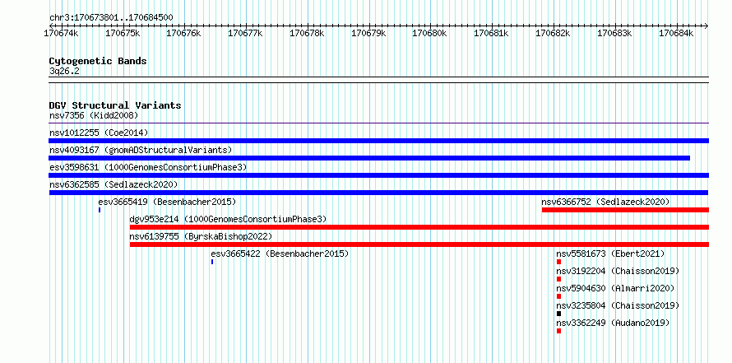
Task: Click the small esv3665422 blue marker
Action: tap(212, 262)
